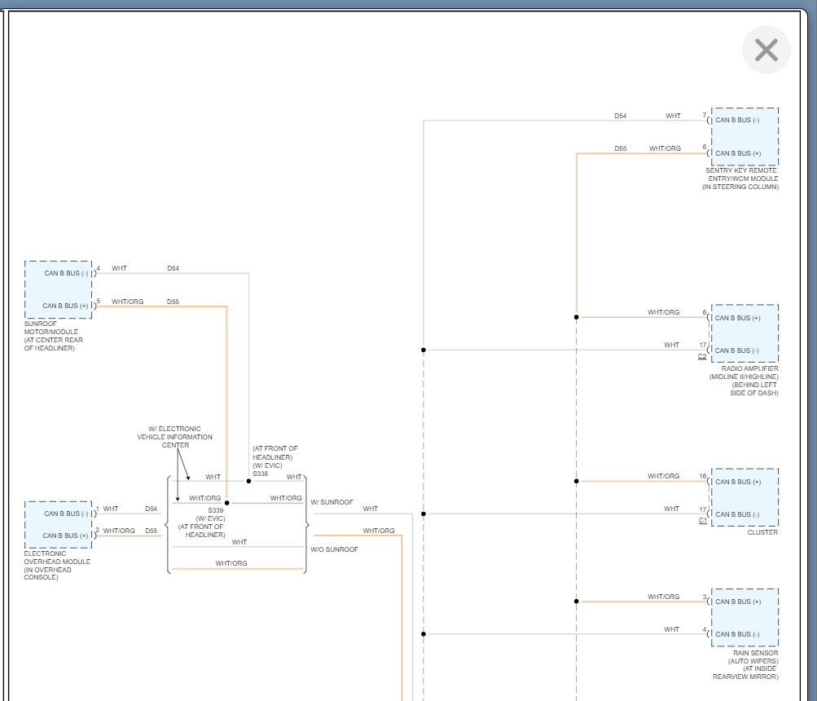The image size is (817, 701).
Task: Select the Electronic Overhead Module box
Action: 59,524
